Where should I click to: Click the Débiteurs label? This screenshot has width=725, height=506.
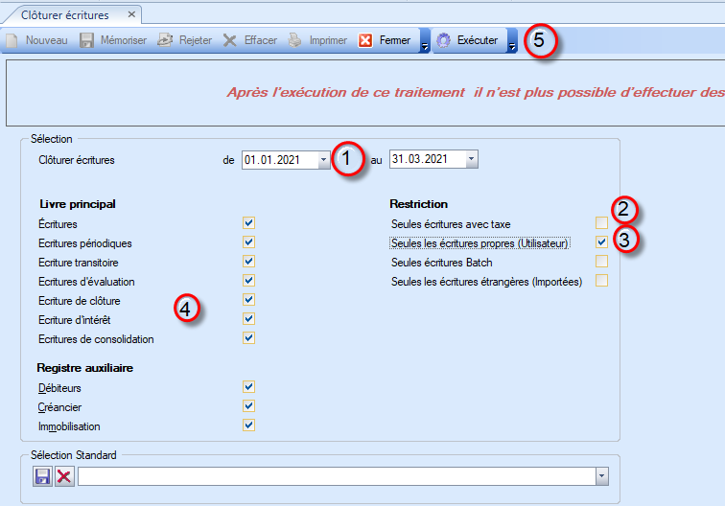pyautogui.click(x=59, y=388)
